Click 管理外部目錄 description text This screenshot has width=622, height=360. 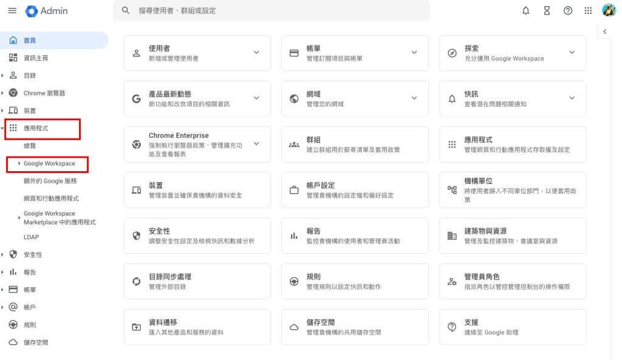[x=168, y=287]
